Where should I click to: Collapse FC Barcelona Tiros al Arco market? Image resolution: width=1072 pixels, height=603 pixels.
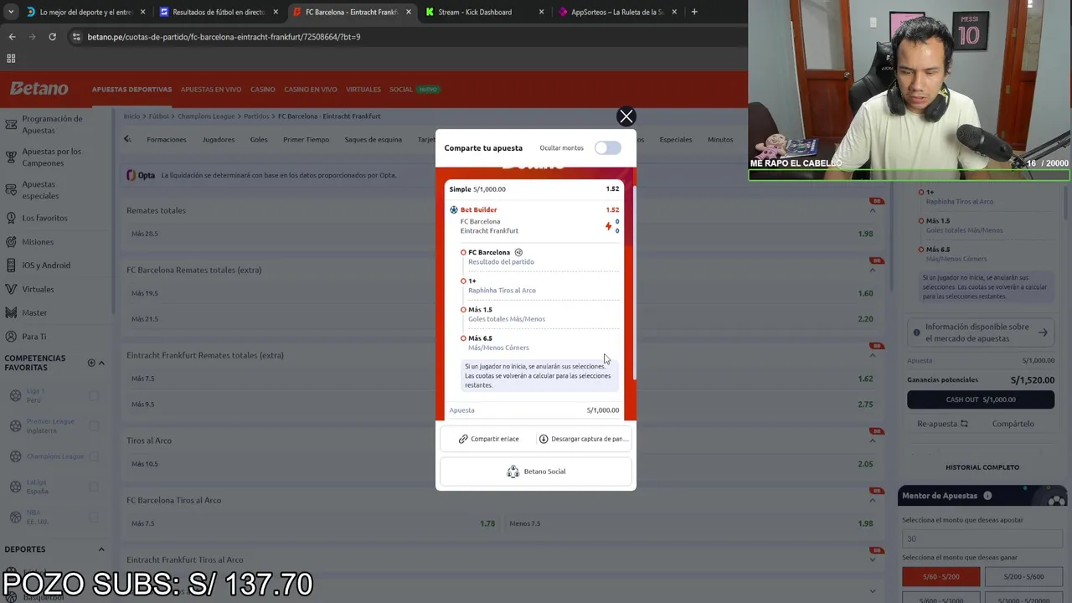(x=873, y=500)
